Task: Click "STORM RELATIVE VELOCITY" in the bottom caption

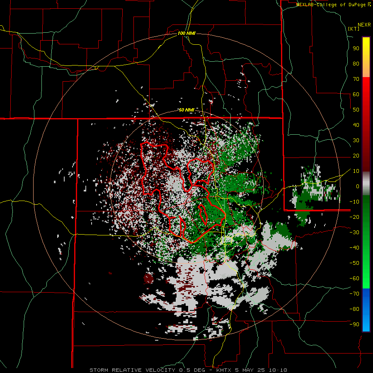Action: click(132, 370)
